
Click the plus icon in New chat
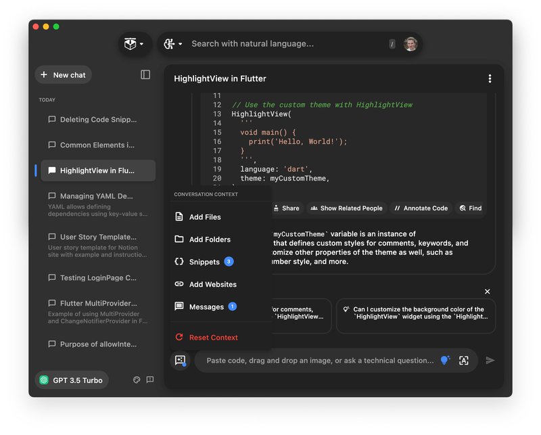(44, 74)
